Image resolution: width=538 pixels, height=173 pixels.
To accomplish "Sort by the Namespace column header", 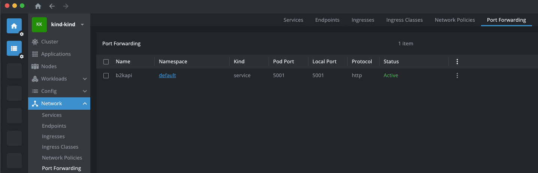I will (x=173, y=61).
